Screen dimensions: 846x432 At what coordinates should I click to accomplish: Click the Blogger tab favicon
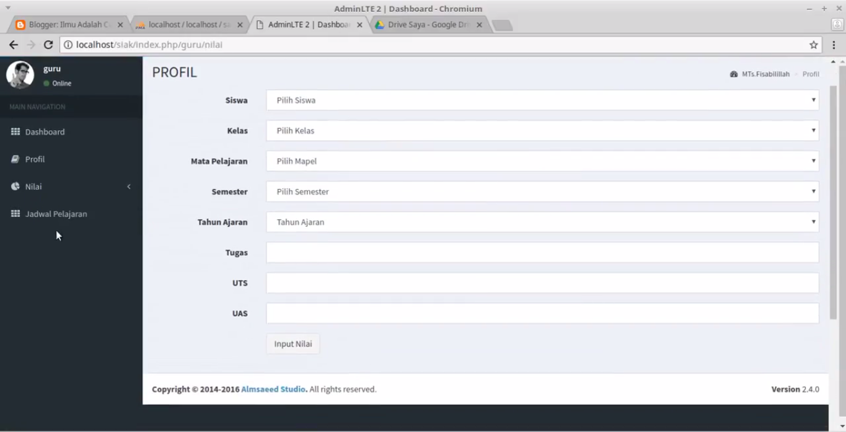tap(20, 25)
